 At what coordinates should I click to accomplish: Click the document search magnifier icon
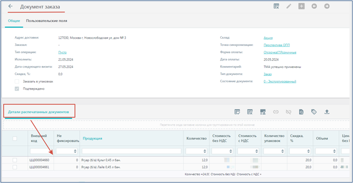[x=301, y=112]
